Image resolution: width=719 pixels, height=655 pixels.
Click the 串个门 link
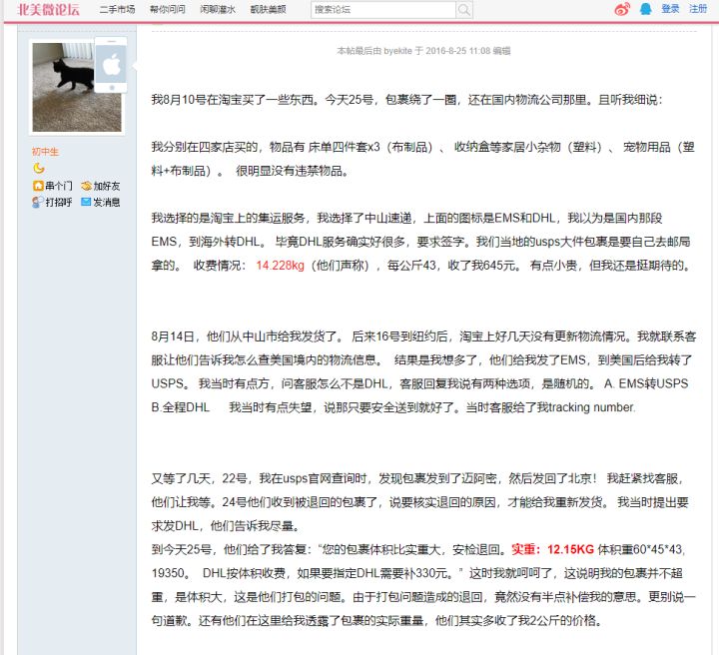[59, 186]
